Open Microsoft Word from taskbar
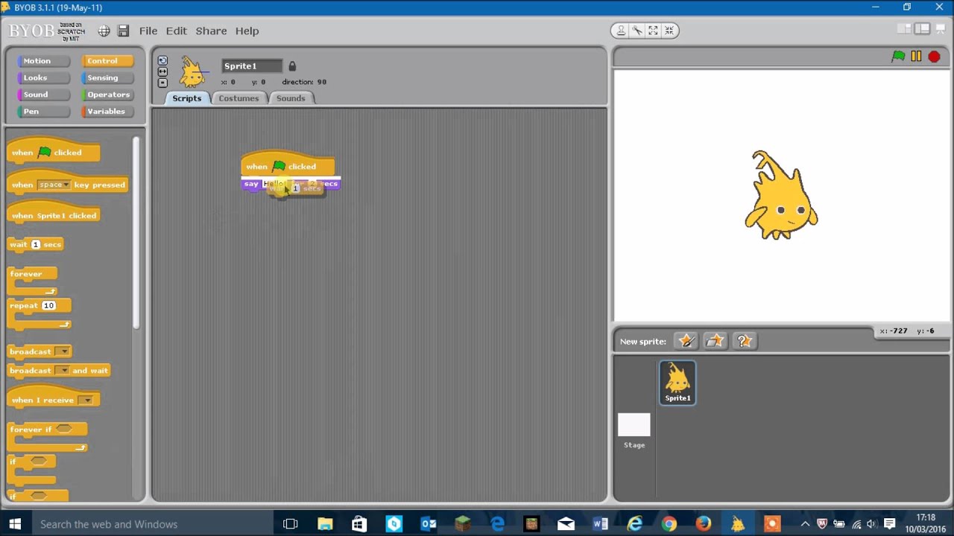954x536 pixels. (600, 524)
